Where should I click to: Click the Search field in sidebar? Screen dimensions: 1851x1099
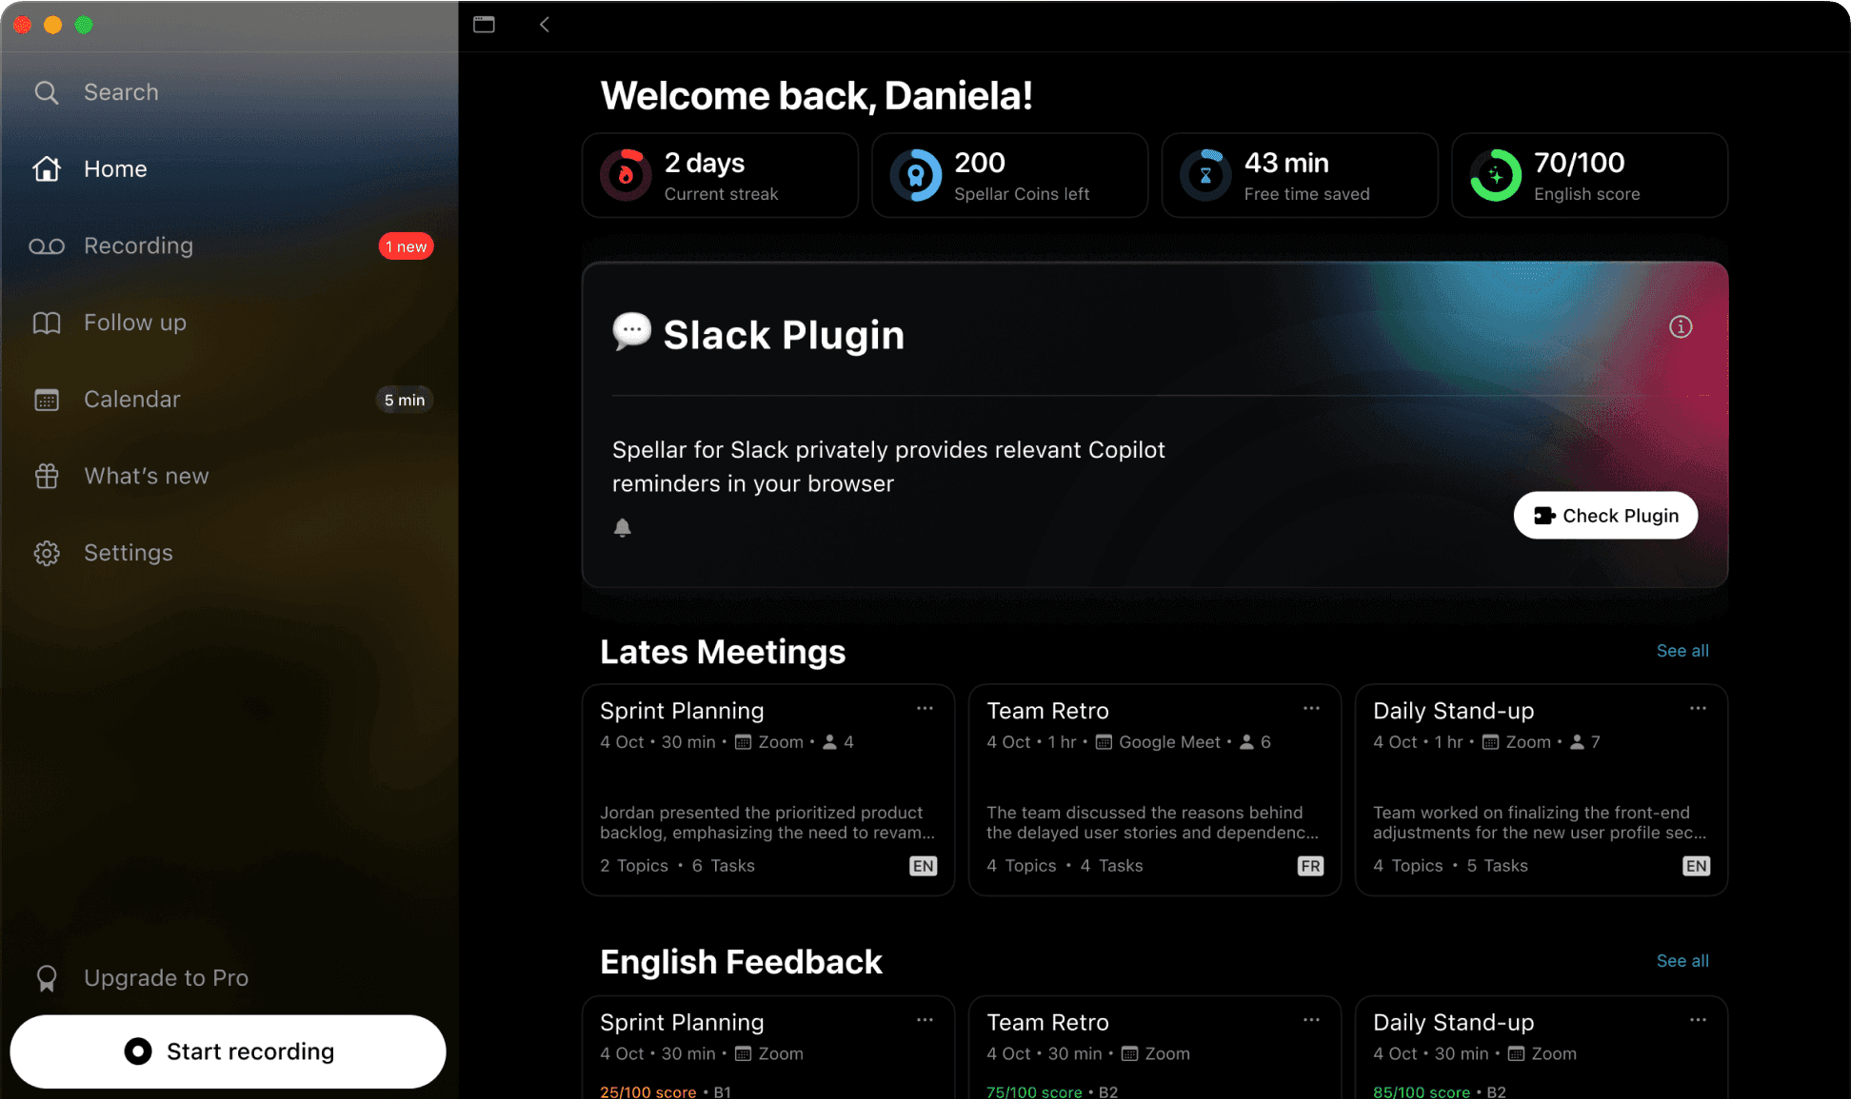[x=121, y=92]
